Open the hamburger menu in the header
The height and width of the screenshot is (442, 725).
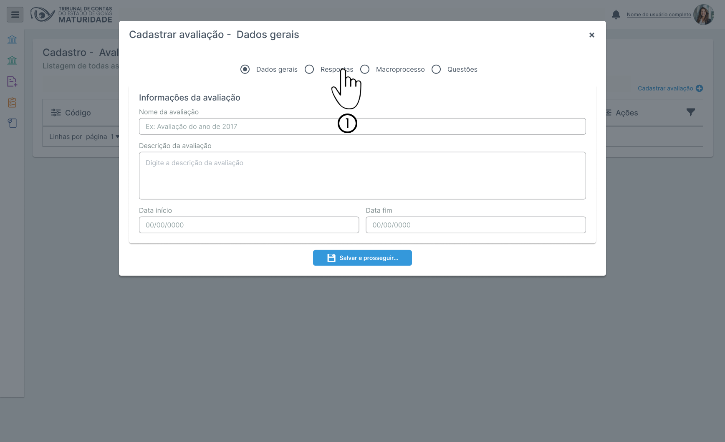(15, 15)
